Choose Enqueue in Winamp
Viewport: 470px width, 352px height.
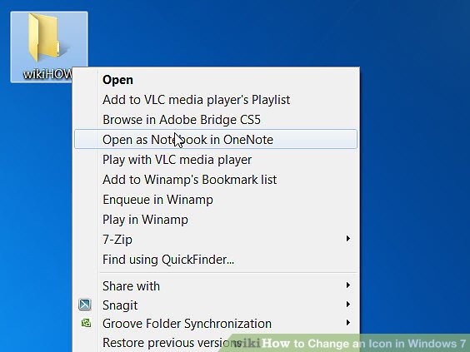(x=216, y=200)
